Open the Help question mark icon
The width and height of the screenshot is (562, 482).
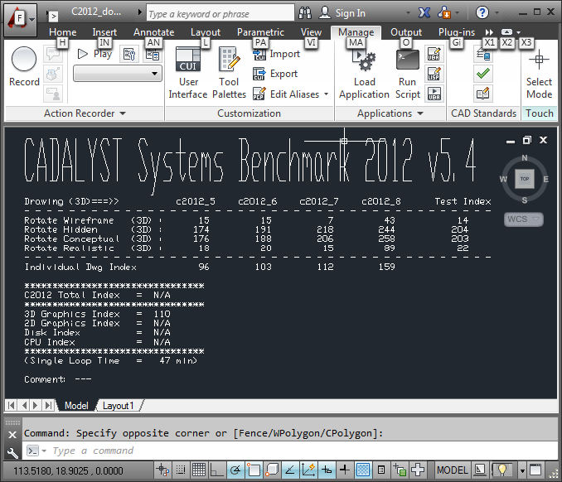click(482, 13)
